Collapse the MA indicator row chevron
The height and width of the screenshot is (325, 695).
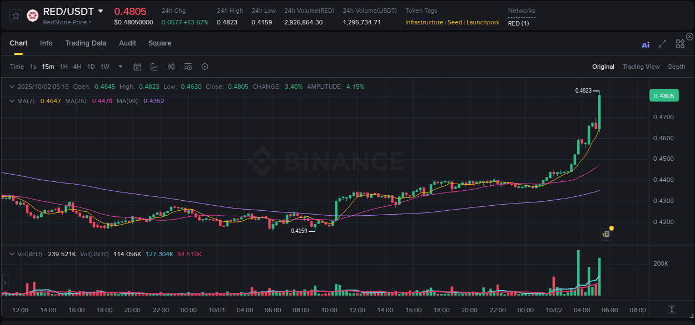point(12,101)
